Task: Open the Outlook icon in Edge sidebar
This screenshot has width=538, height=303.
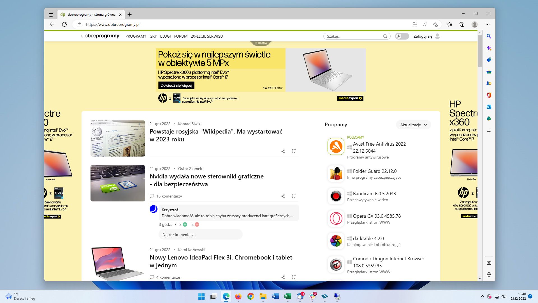Action: [x=489, y=107]
